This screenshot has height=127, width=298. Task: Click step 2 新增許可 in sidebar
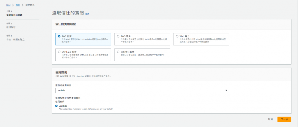coord(11,27)
